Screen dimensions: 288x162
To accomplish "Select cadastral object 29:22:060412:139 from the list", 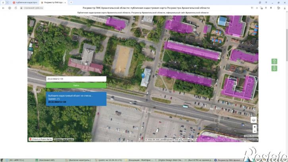I will [57, 102].
